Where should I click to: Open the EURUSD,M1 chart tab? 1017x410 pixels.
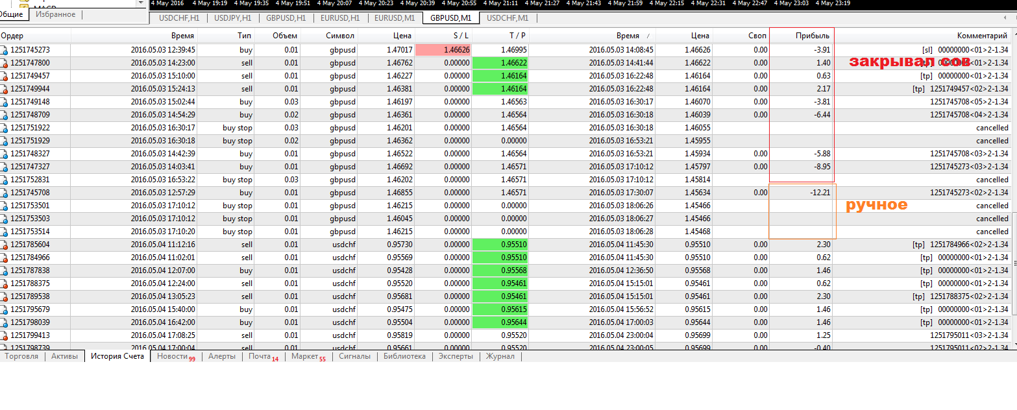click(395, 18)
